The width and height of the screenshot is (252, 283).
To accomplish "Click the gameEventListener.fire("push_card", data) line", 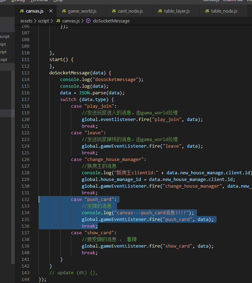I will click(148, 220).
